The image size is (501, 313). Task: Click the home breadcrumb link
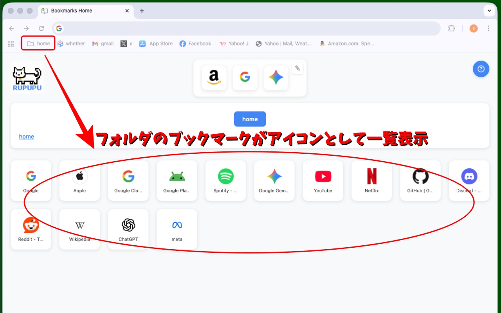(x=27, y=137)
